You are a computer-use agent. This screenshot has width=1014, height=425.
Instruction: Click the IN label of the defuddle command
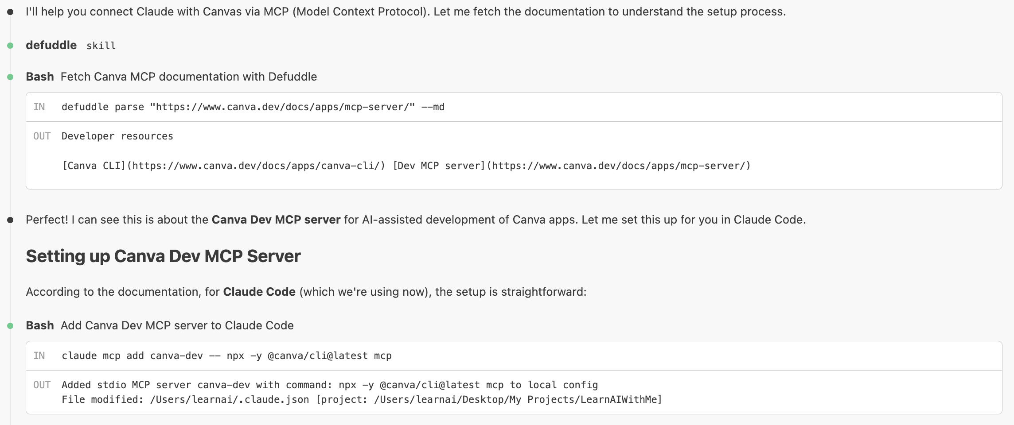[x=39, y=107]
